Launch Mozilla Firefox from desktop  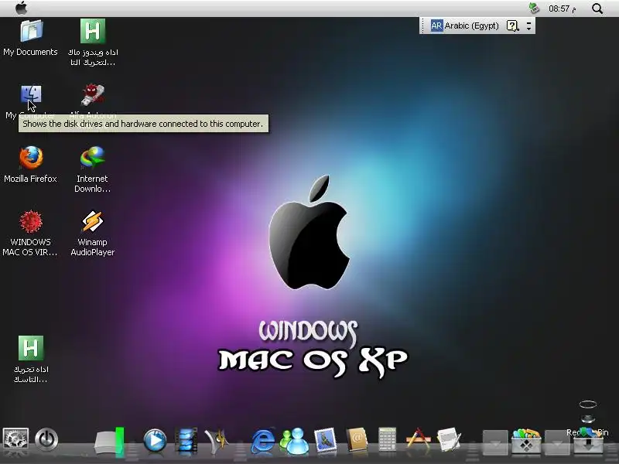coord(31,158)
